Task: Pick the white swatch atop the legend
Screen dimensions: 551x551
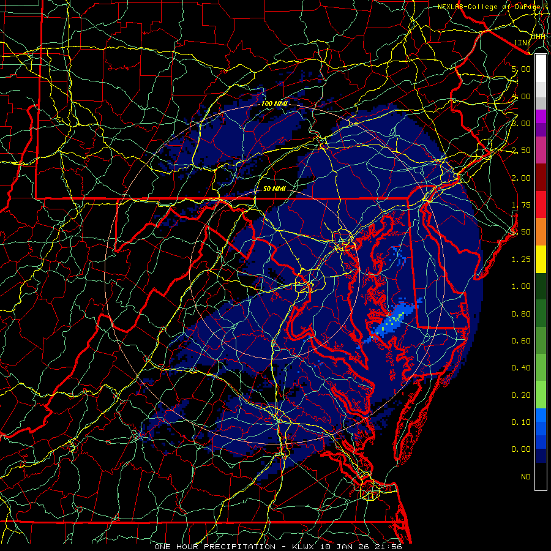Action: [x=541, y=69]
